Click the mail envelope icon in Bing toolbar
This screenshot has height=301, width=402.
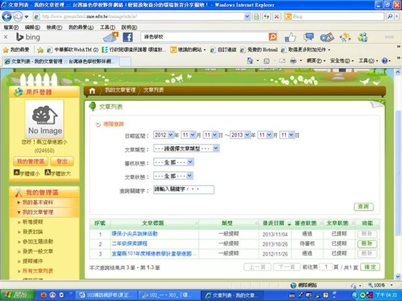pos(111,37)
